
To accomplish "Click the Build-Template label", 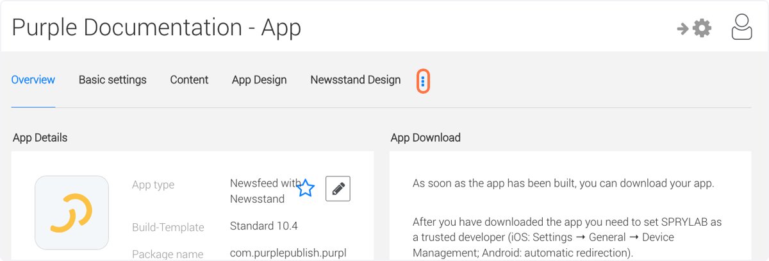I will pyautogui.click(x=168, y=227).
